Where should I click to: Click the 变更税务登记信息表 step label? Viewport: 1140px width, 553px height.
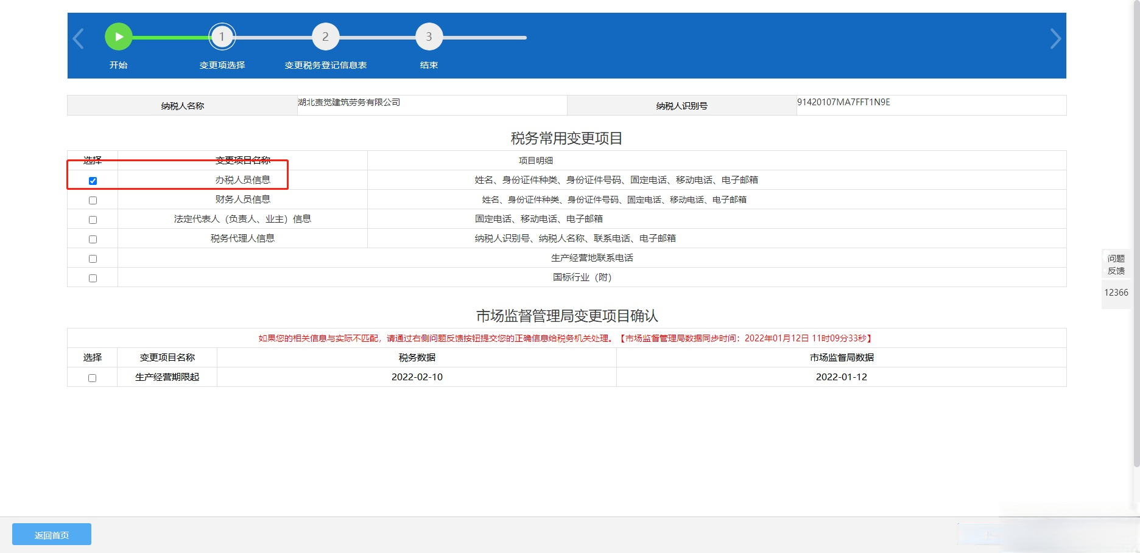pos(325,65)
